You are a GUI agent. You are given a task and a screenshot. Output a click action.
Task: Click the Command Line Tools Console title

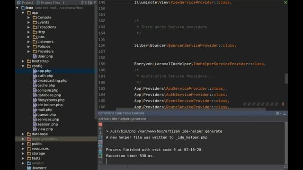(x=121, y=113)
